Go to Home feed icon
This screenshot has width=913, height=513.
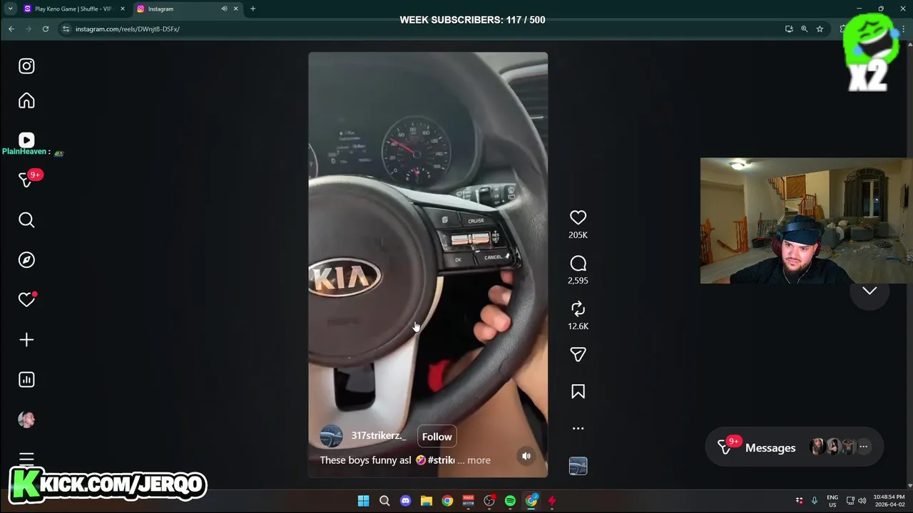[26, 100]
